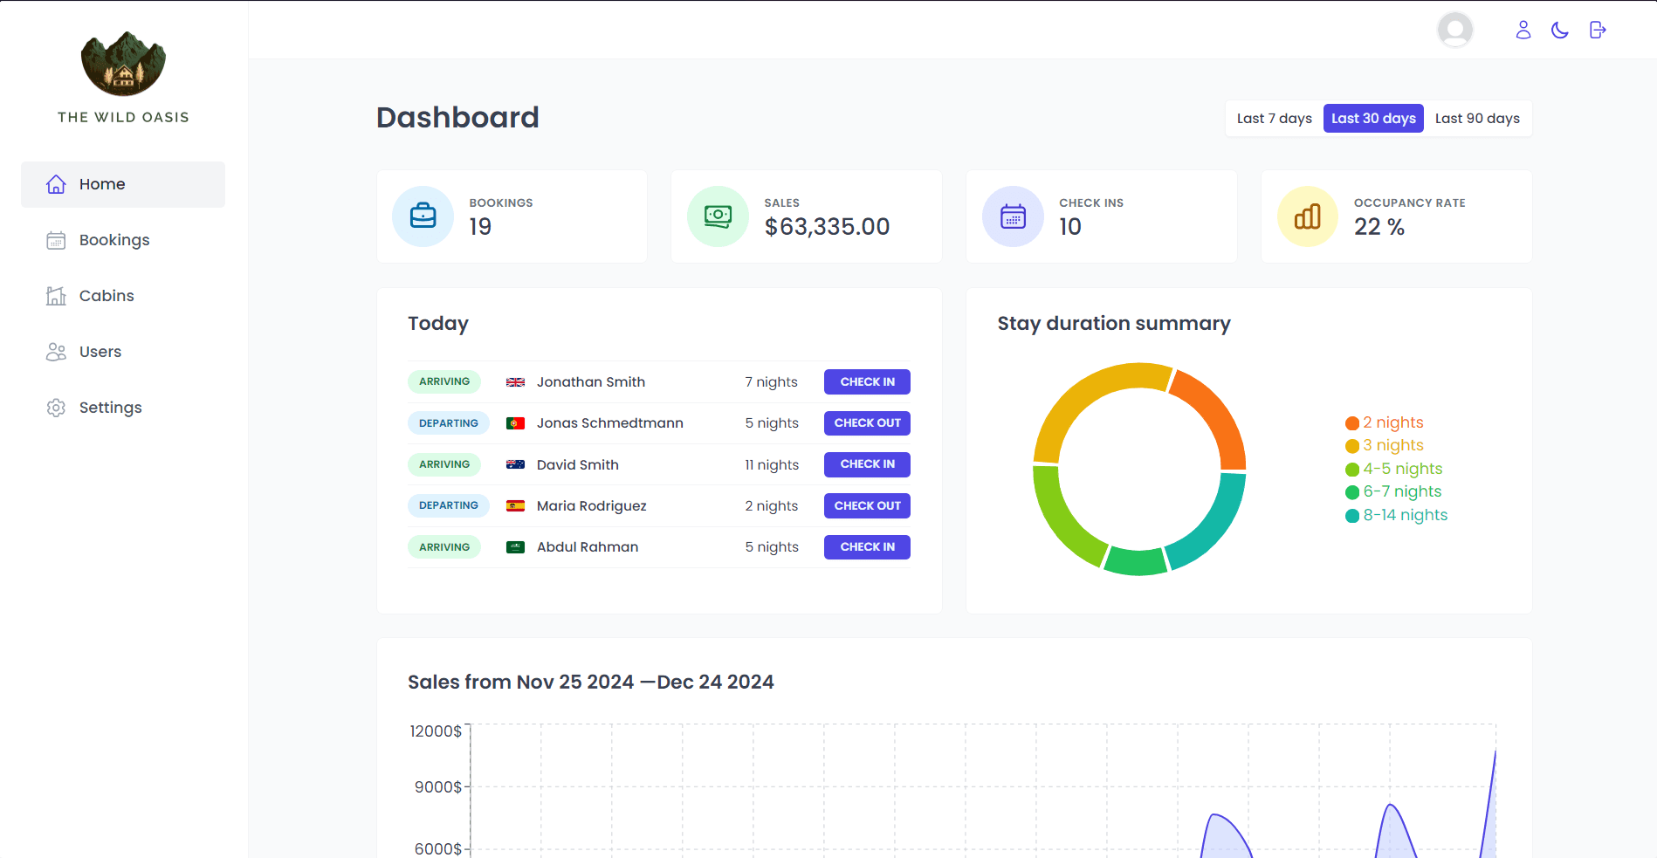The image size is (1657, 858).
Task: Switch to the Last 90 days filter
Action: [x=1477, y=119]
